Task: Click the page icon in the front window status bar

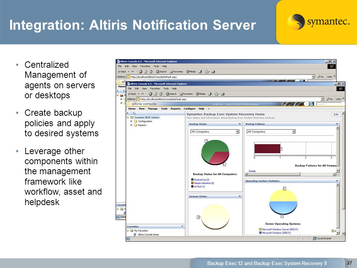Action: (128, 239)
